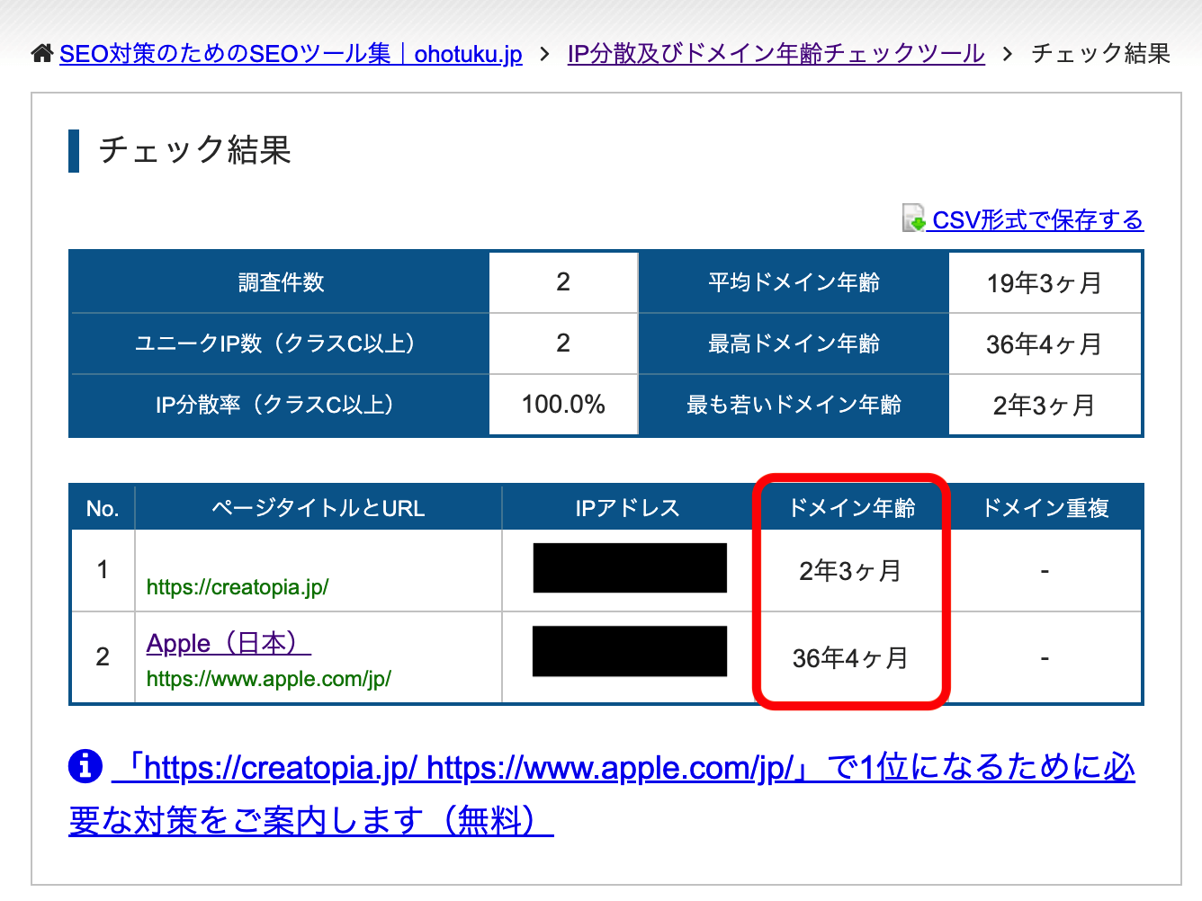Click the https://creatopia.jp/ URL
The height and width of the screenshot is (901, 1202).
238,586
